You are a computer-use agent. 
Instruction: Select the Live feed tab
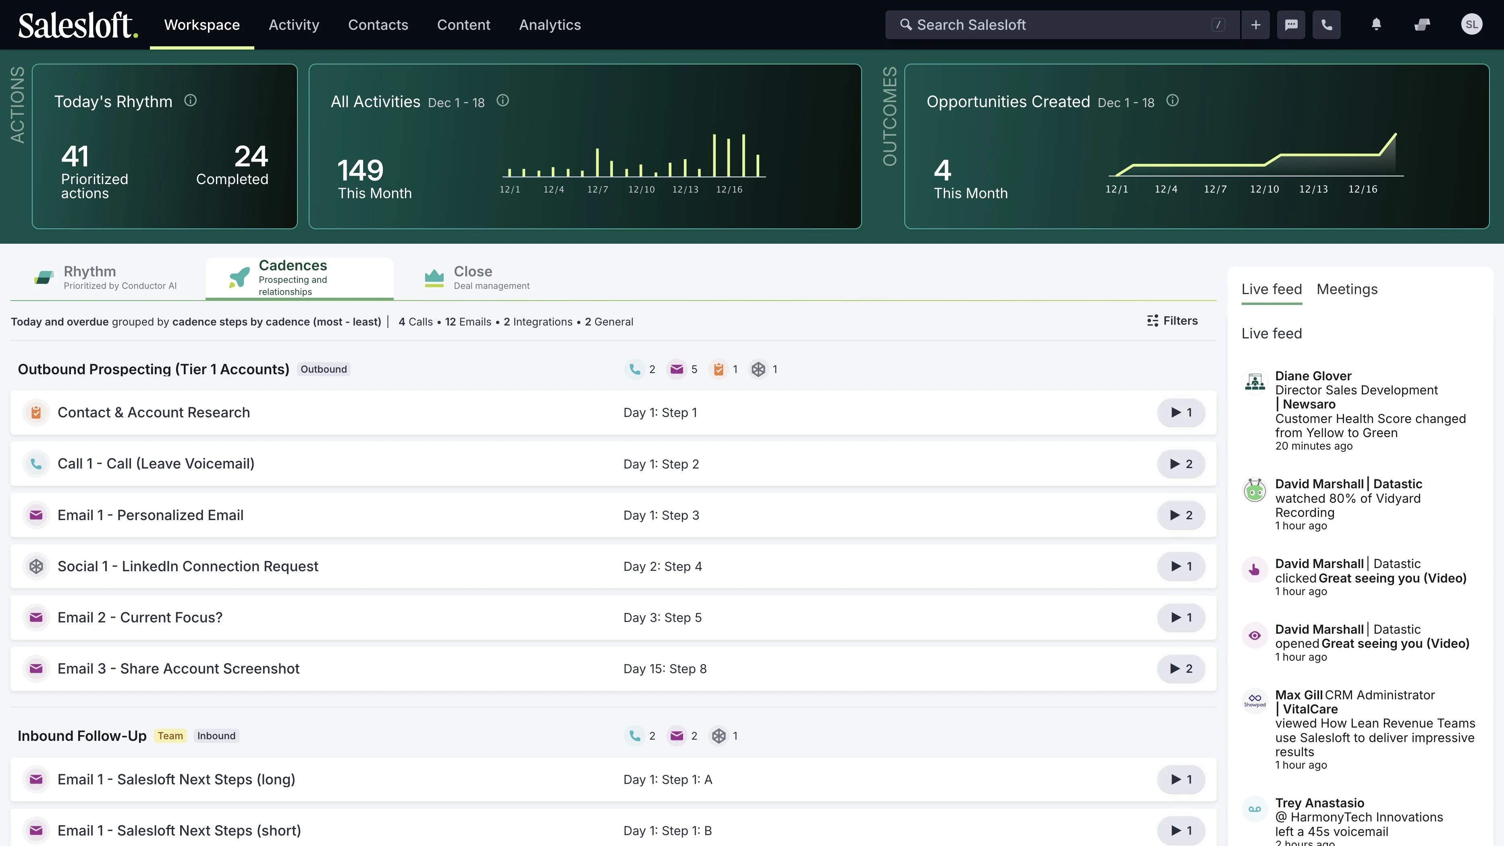point(1271,289)
